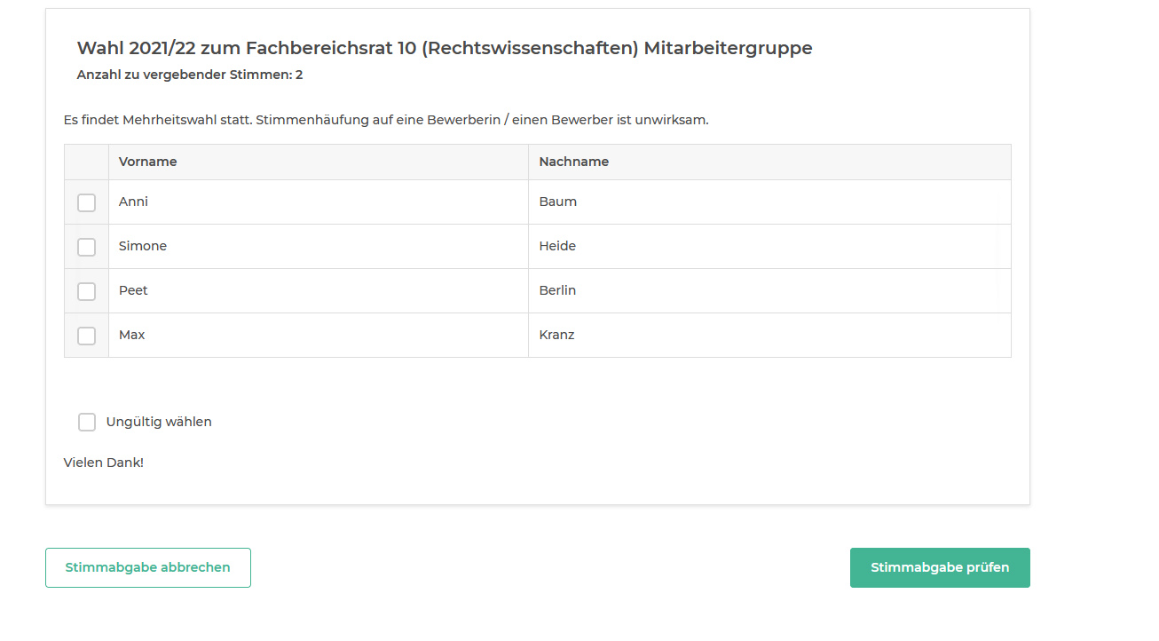The width and height of the screenshot is (1159, 641).
Task: Click the surname Kranz in the table
Action: (x=556, y=335)
